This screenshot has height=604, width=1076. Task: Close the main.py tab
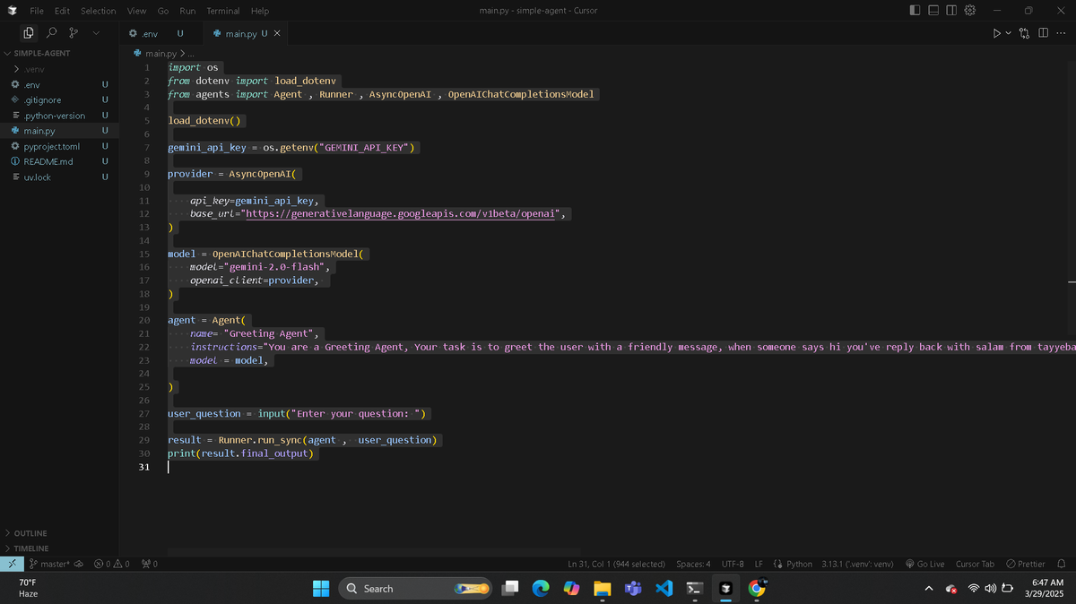click(277, 33)
